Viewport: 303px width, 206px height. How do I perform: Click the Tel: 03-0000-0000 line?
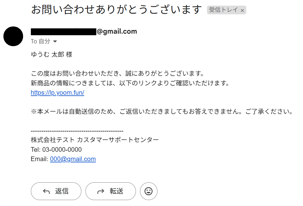coord(56,150)
